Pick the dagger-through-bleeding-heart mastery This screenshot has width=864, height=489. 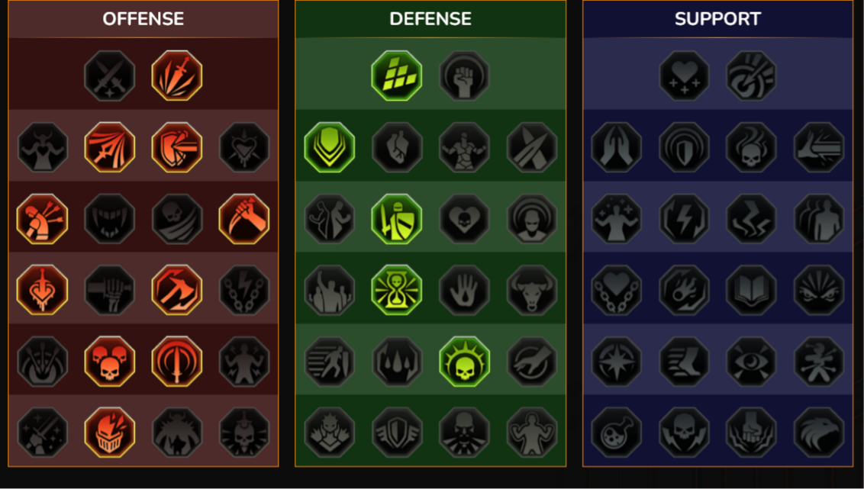[x=43, y=290]
